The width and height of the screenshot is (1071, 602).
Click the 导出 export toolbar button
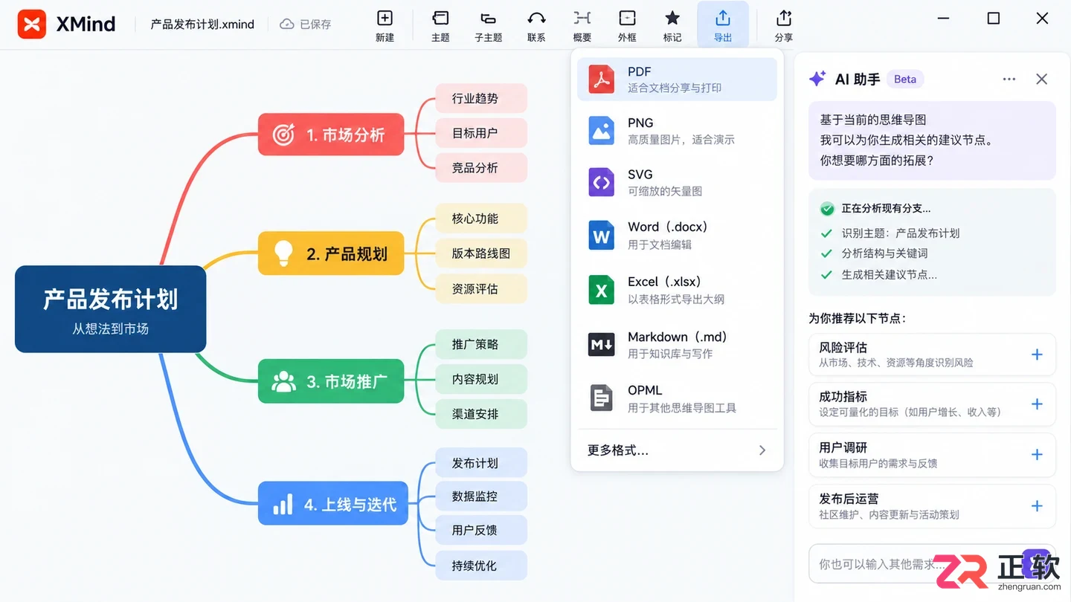(723, 25)
